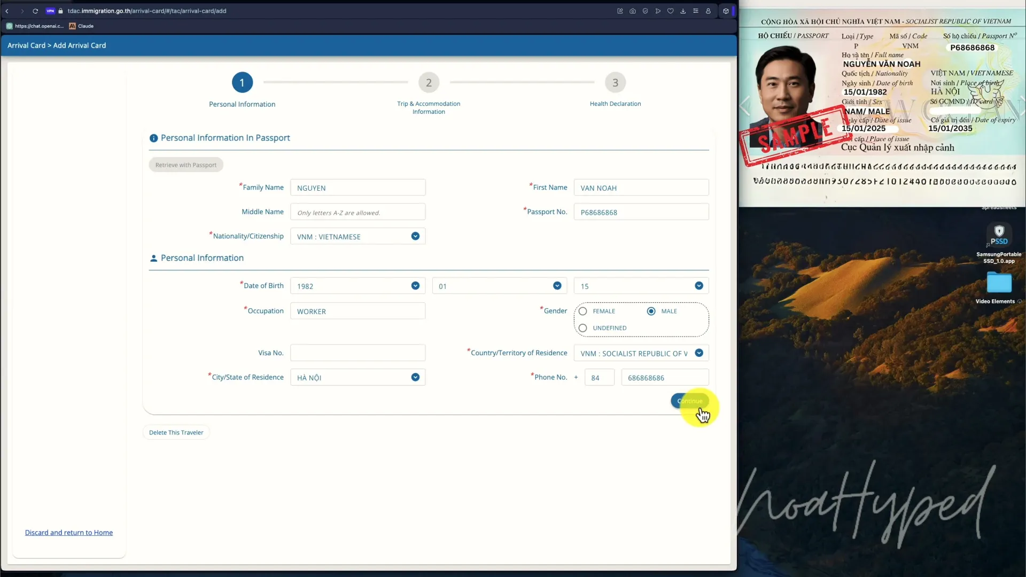Click the empty Middle Name field

[358, 212]
